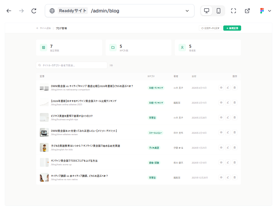Screen dimensions: 274x210
Task: Preview the DMM vs ネイティブキャンプ article
Action: click(x=221, y=88)
